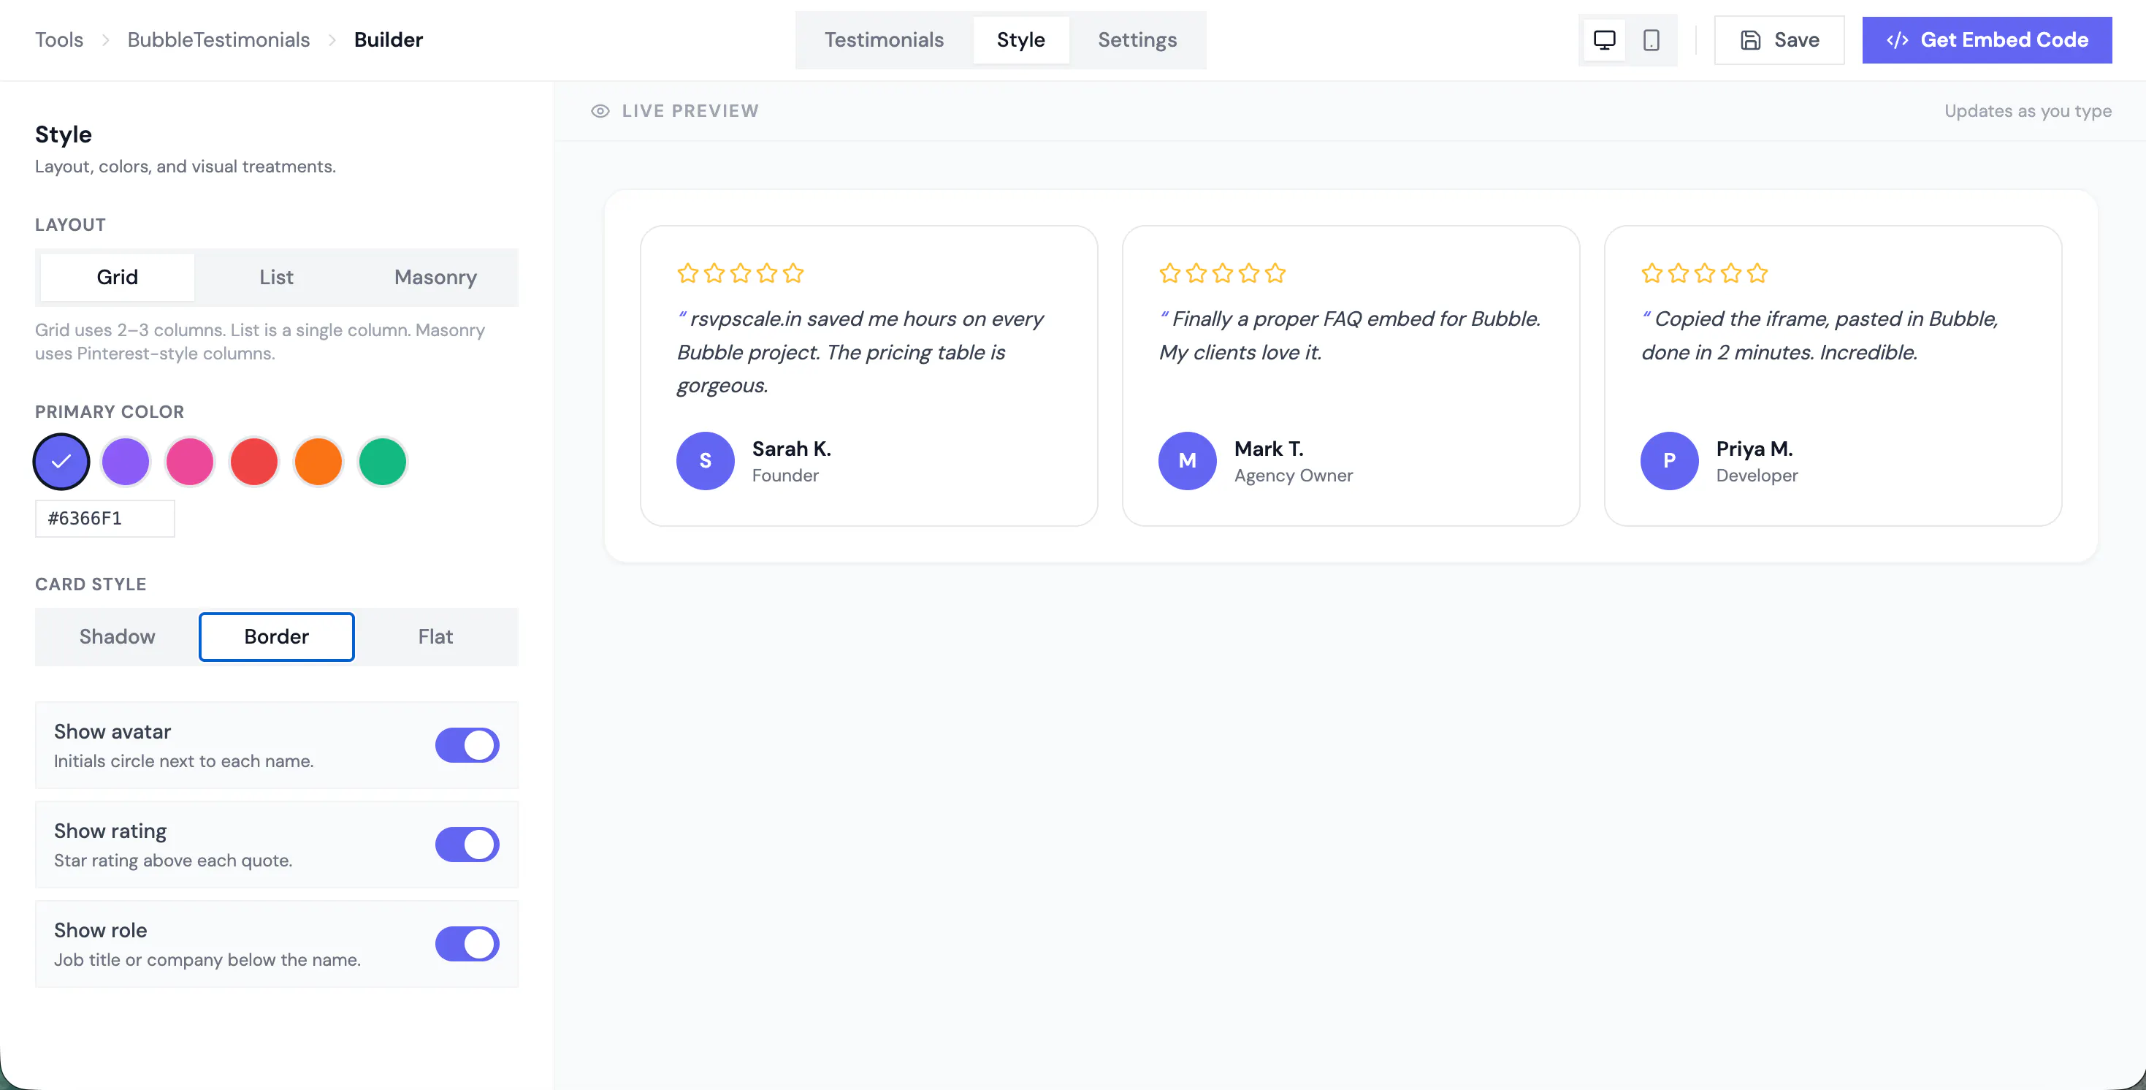Choose Flat card style
2146x1090 pixels.
tap(435, 636)
